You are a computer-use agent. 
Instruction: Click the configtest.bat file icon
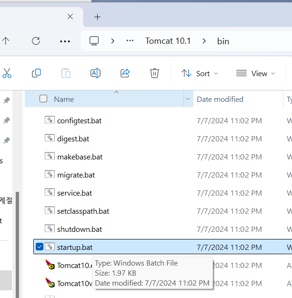pyautogui.click(x=50, y=120)
